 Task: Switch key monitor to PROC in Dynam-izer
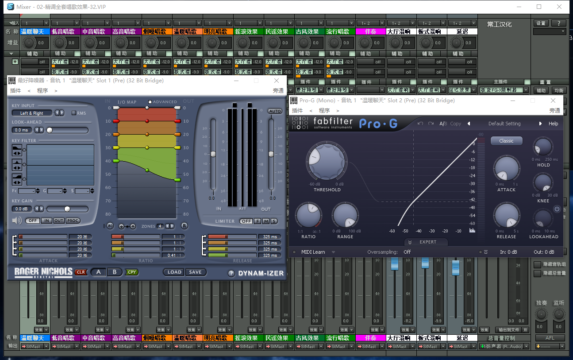(73, 221)
